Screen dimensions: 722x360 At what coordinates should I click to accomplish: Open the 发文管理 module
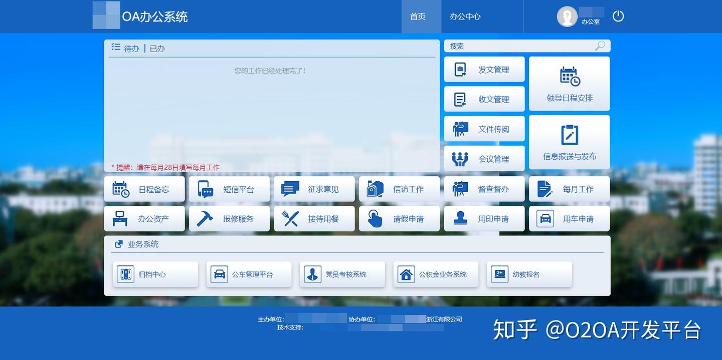pos(484,69)
